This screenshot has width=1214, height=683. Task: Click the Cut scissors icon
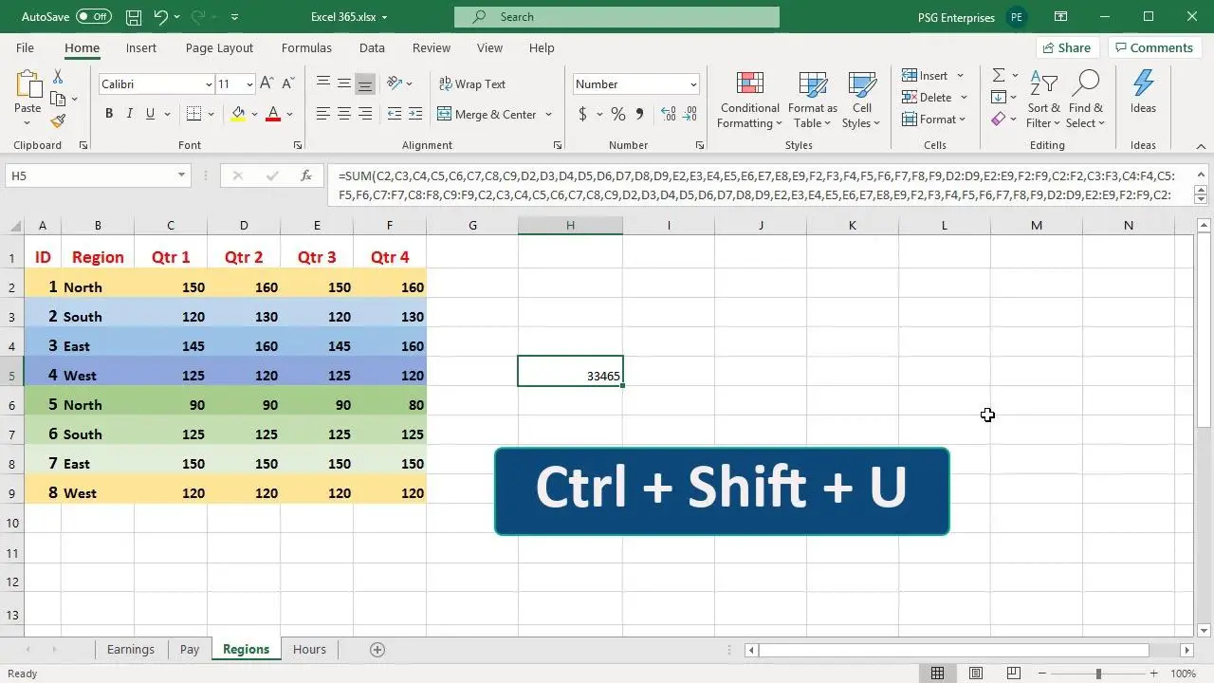click(58, 78)
